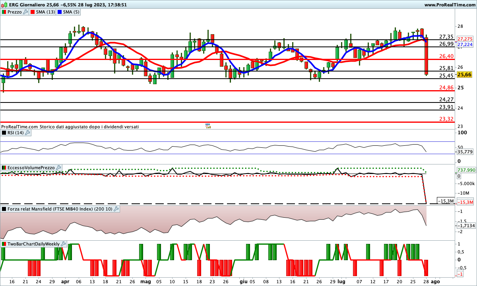Click the blue SMA (5) color swatch
Image resolution: width=477 pixels, height=286 pixels.
(x=60, y=12)
